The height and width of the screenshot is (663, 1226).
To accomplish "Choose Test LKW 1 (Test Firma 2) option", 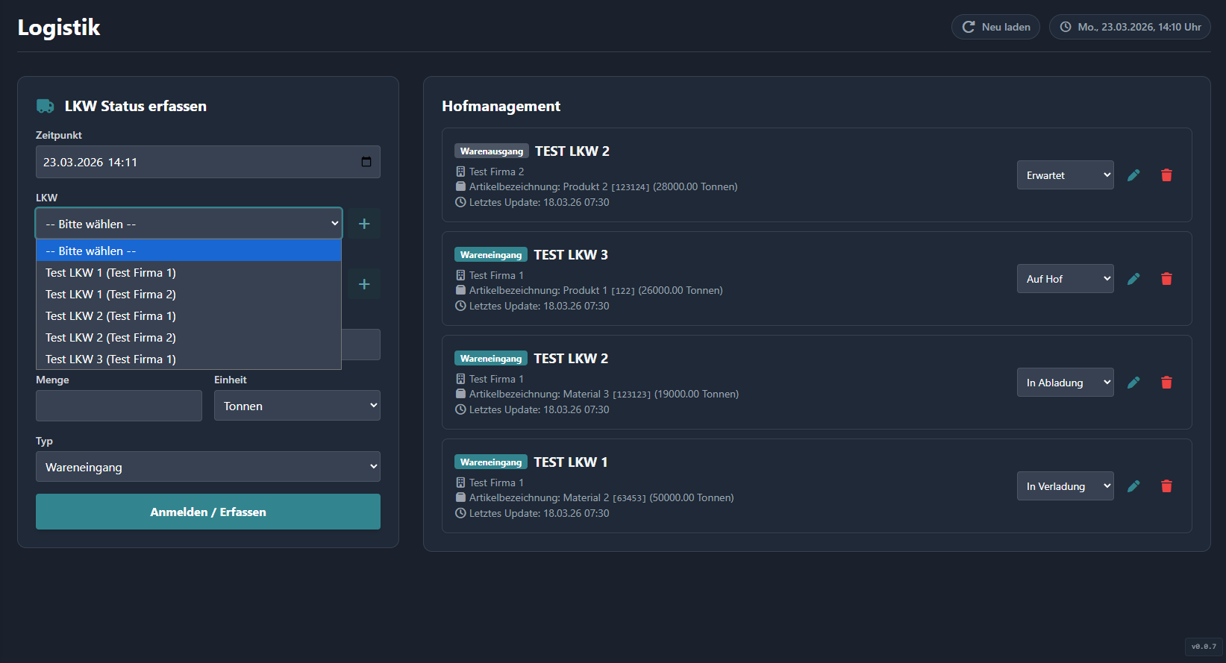I will (x=110, y=295).
